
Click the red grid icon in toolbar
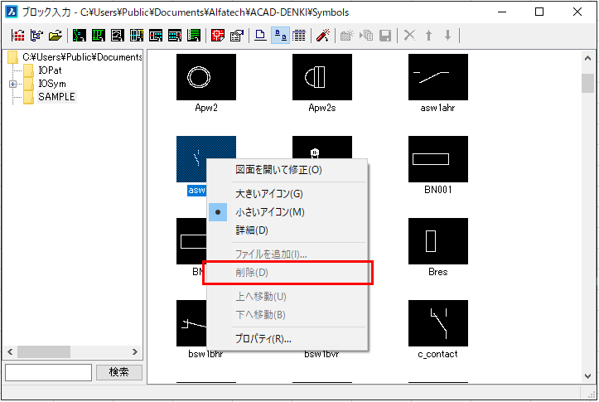pos(17,36)
